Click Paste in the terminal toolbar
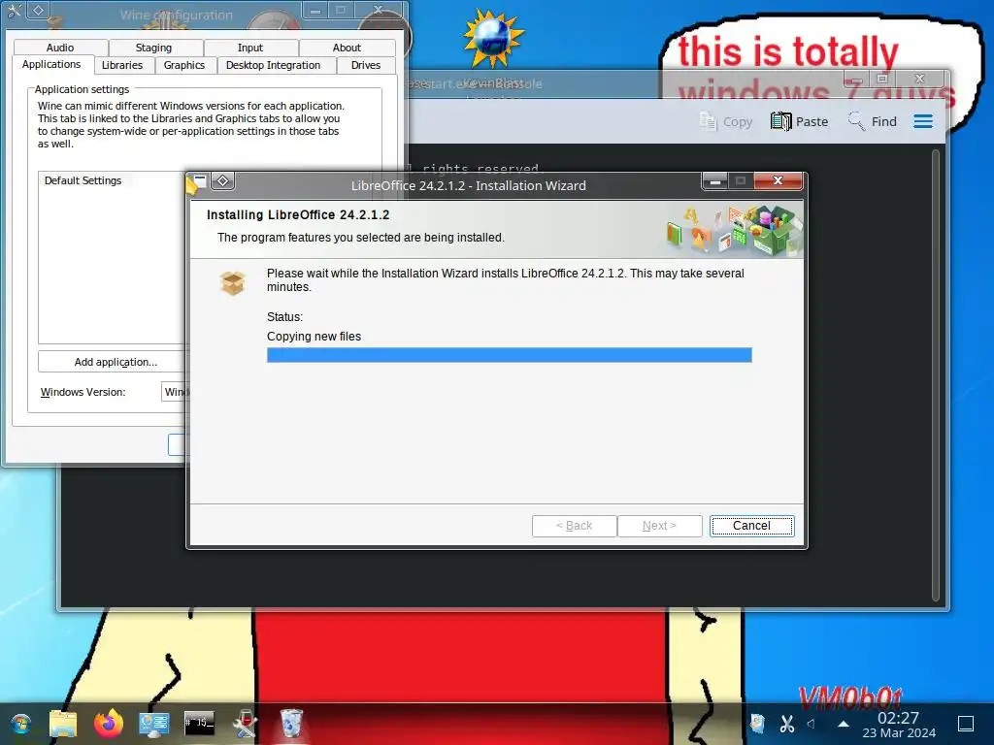The image size is (994, 745). coord(800,121)
